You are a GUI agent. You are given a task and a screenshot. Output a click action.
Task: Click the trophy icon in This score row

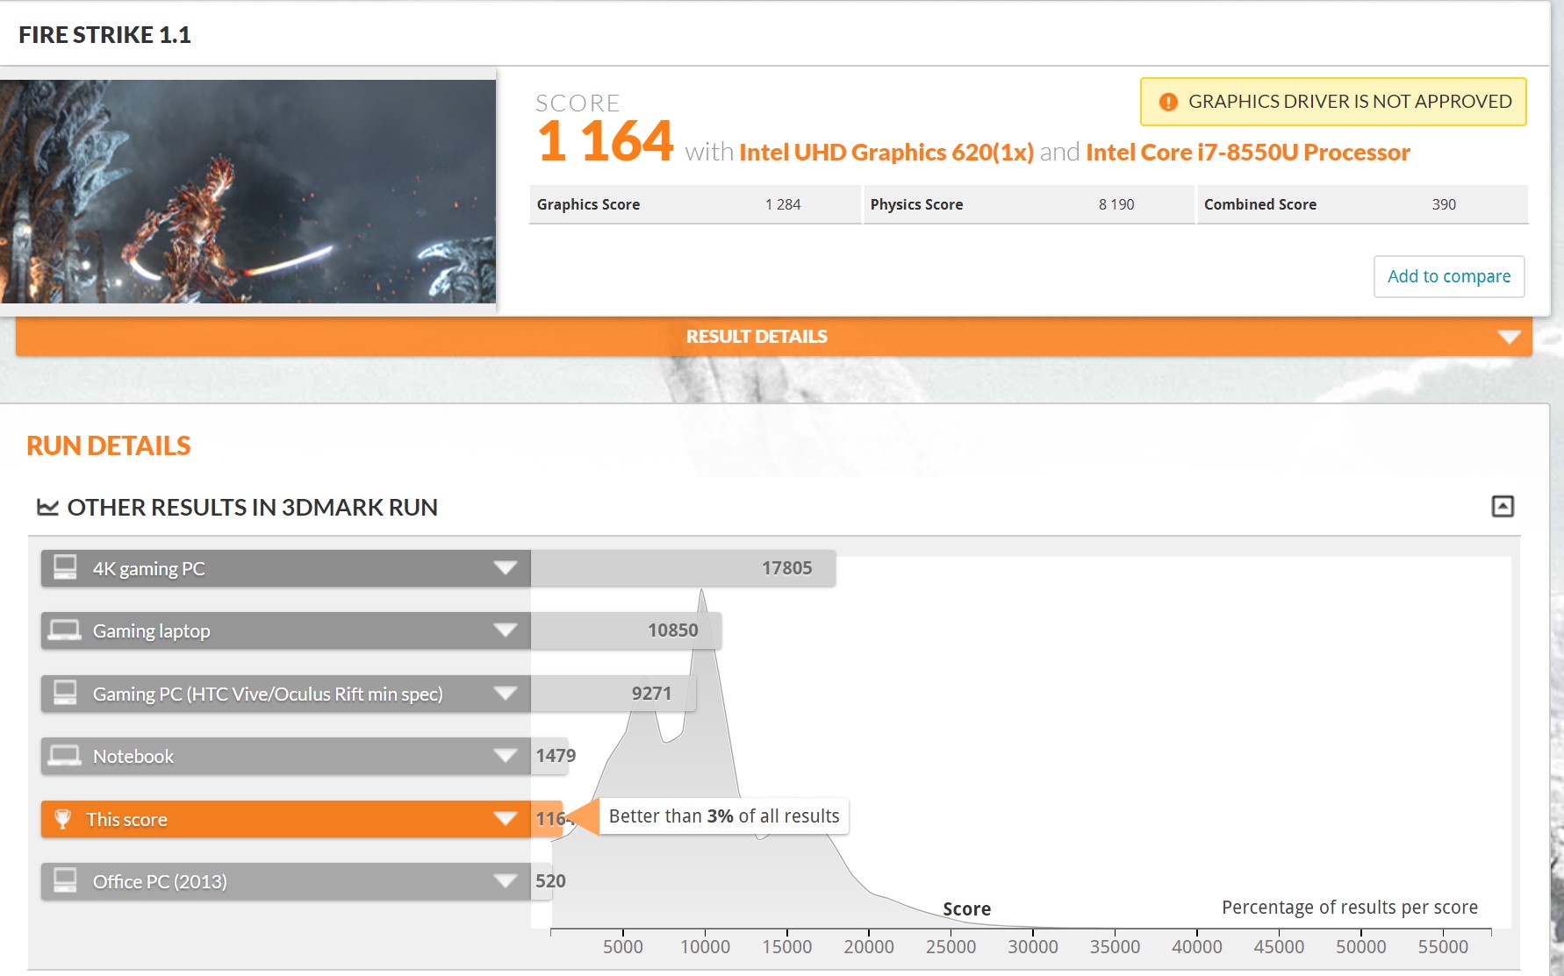(x=62, y=819)
